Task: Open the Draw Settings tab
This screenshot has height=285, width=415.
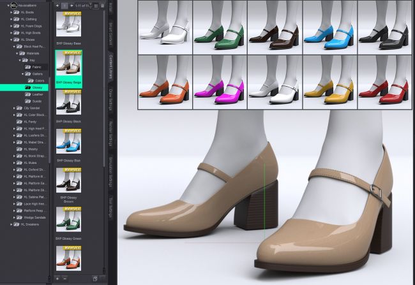Action: (x=110, y=101)
